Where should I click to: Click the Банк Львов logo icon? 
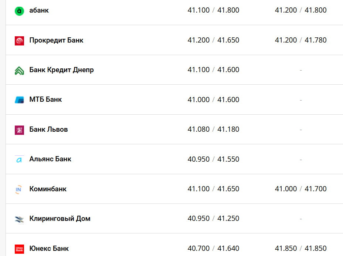(19, 130)
